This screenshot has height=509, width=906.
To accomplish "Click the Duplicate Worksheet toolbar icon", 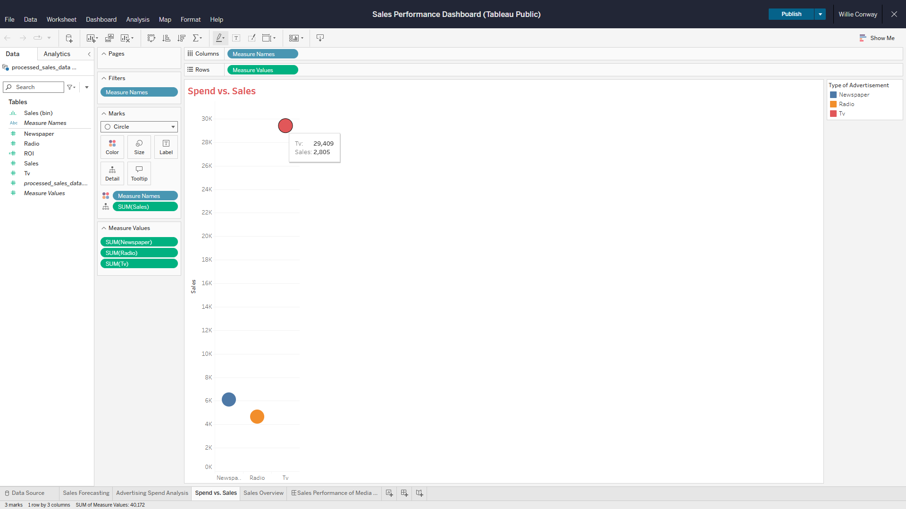I will pyautogui.click(x=109, y=38).
